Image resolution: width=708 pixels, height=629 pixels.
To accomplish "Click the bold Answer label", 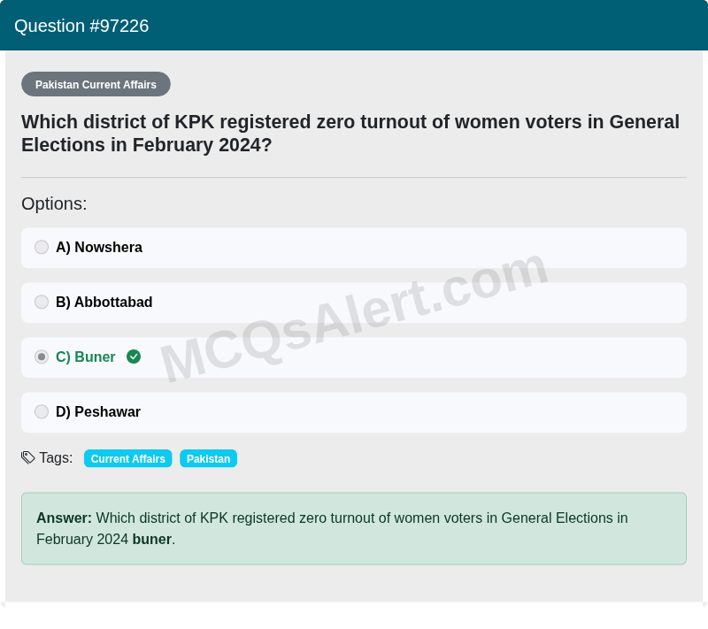I will tap(64, 518).
